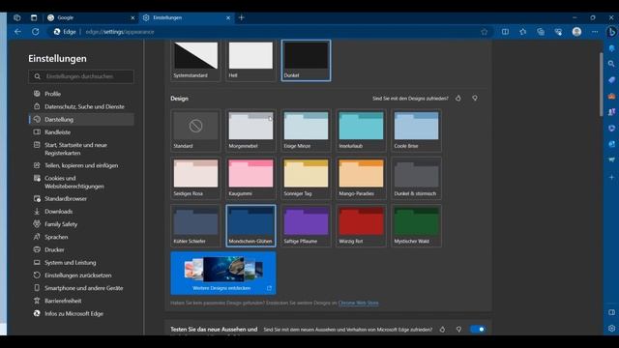Choose the Sonniger Tag design
619x348 pixels.
click(306, 178)
